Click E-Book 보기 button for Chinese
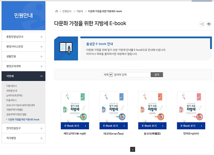This screenshot has height=155, width=214. 152,126
